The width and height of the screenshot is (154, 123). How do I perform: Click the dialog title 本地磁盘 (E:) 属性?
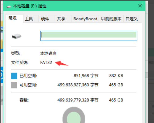pyautogui.click(x=30, y=6)
